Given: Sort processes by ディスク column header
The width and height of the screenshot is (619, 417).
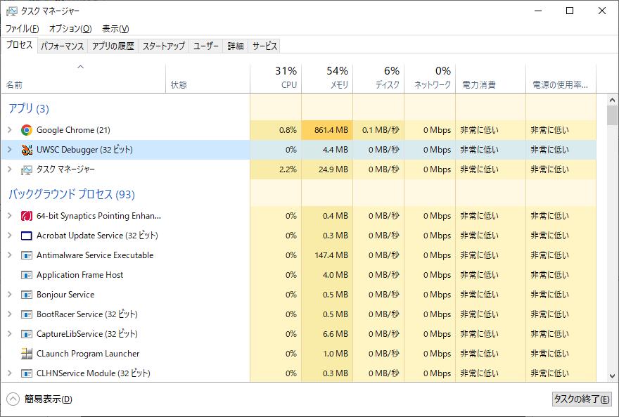Looking at the screenshot, I should pyautogui.click(x=378, y=79).
